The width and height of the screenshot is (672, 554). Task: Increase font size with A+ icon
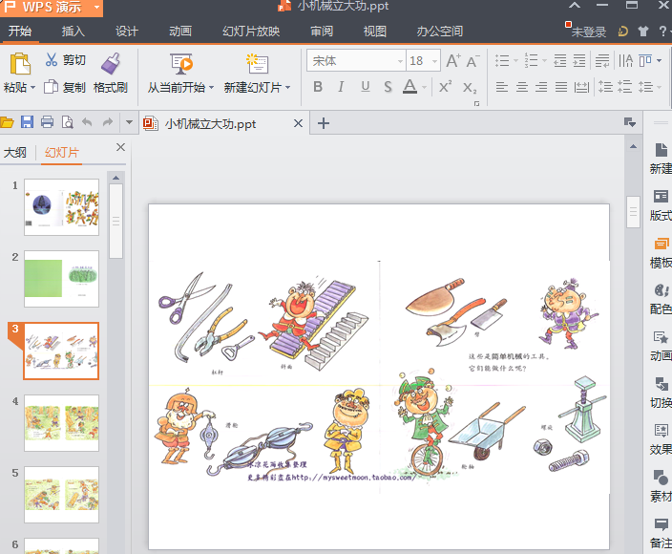(453, 61)
